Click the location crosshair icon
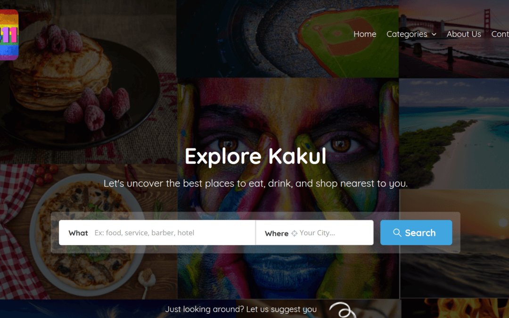Image resolution: width=509 pixels, height=318 pixels. [294, 233]
